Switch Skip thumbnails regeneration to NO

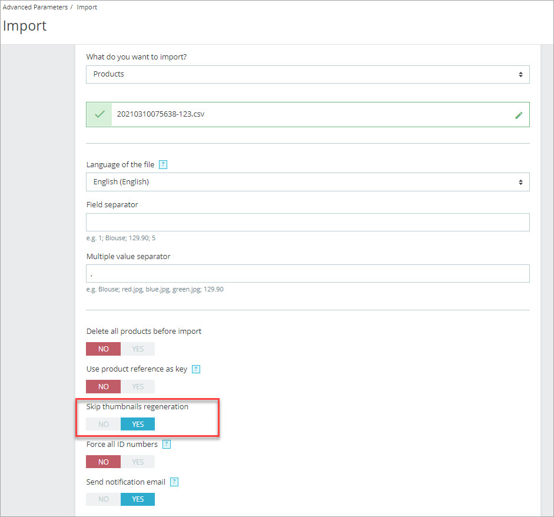(x=104, y=424)
